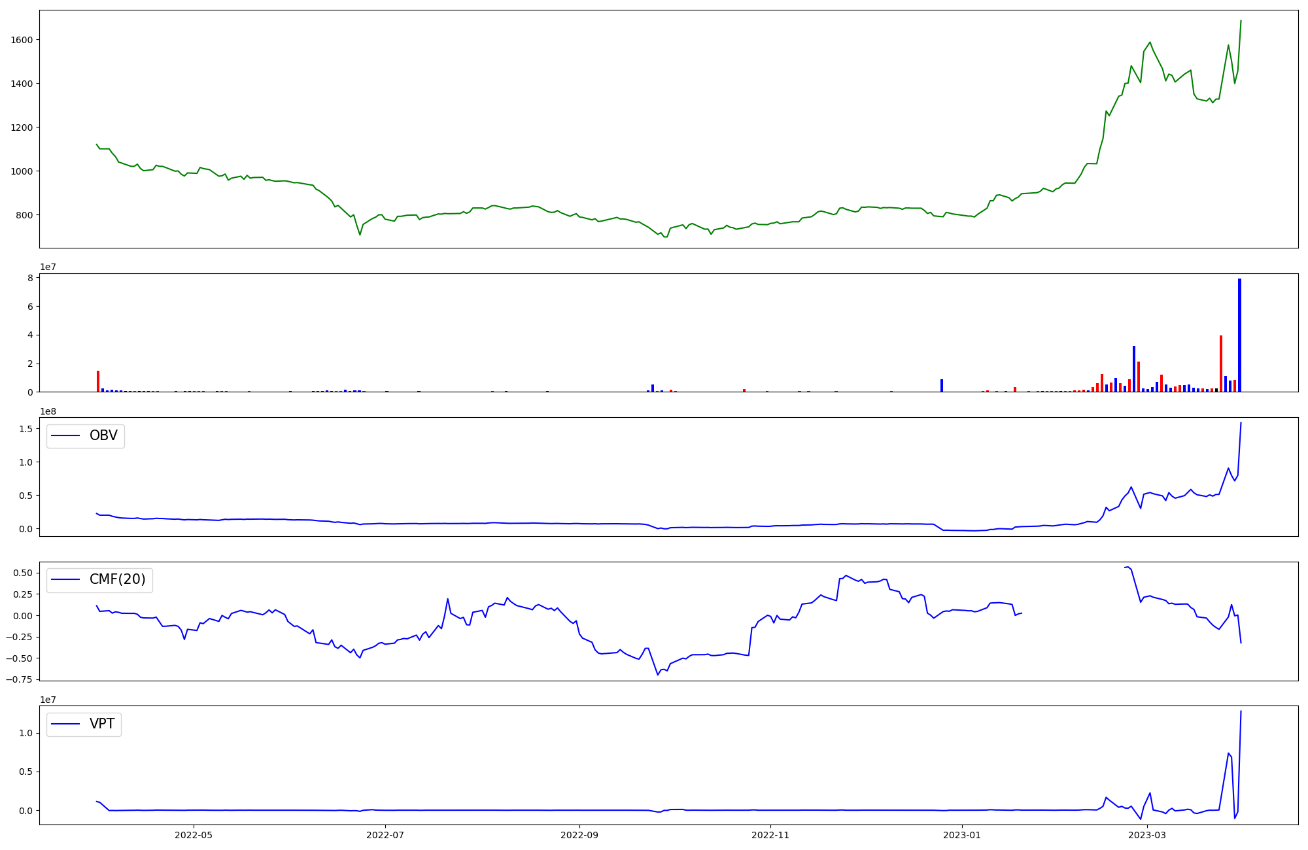Click the CMF(20) legend entry
This screenshot has width=1308, height=850.
point(117,580)
